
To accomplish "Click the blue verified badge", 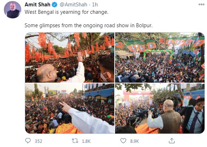I will (x=54, y=5).
